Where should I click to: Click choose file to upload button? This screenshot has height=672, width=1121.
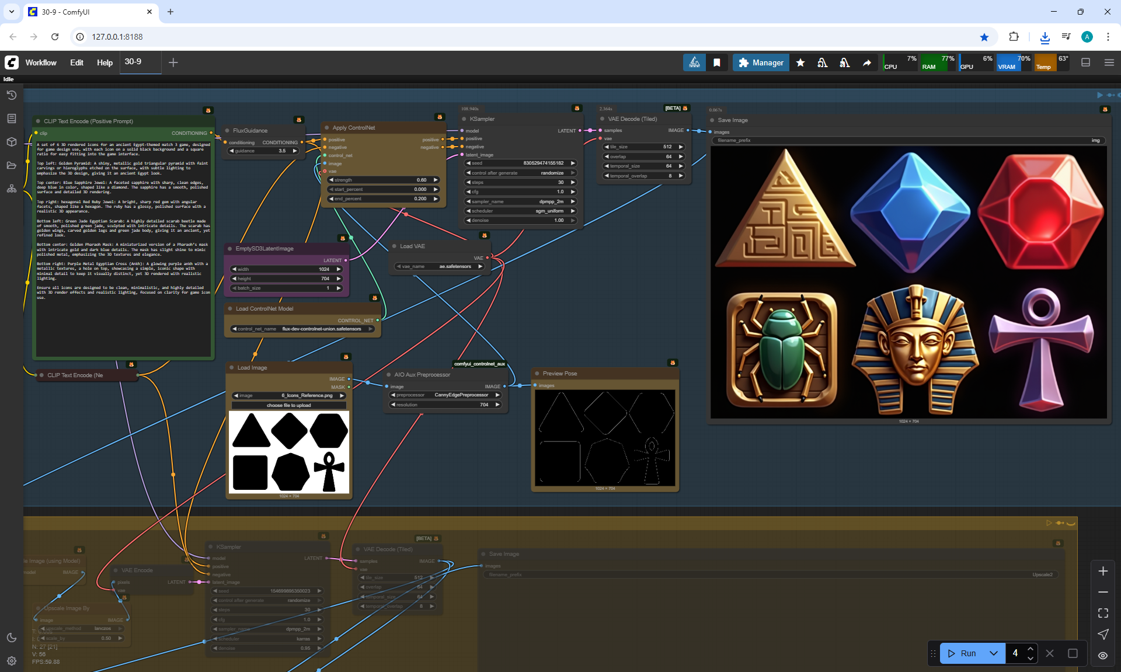click(x=288, y=405)
